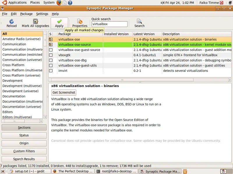This screenshot has height=174, width=233.
Task: Click the Show Desktop icon in the bottom panel
Action: pos(3,171)
